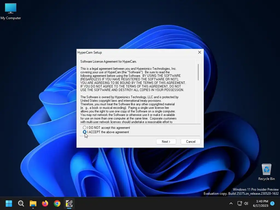Select the Recycle Bin desktop icon
Viewport: 280px width, 210px height.
pyautogui.click(x=266, y=172)
